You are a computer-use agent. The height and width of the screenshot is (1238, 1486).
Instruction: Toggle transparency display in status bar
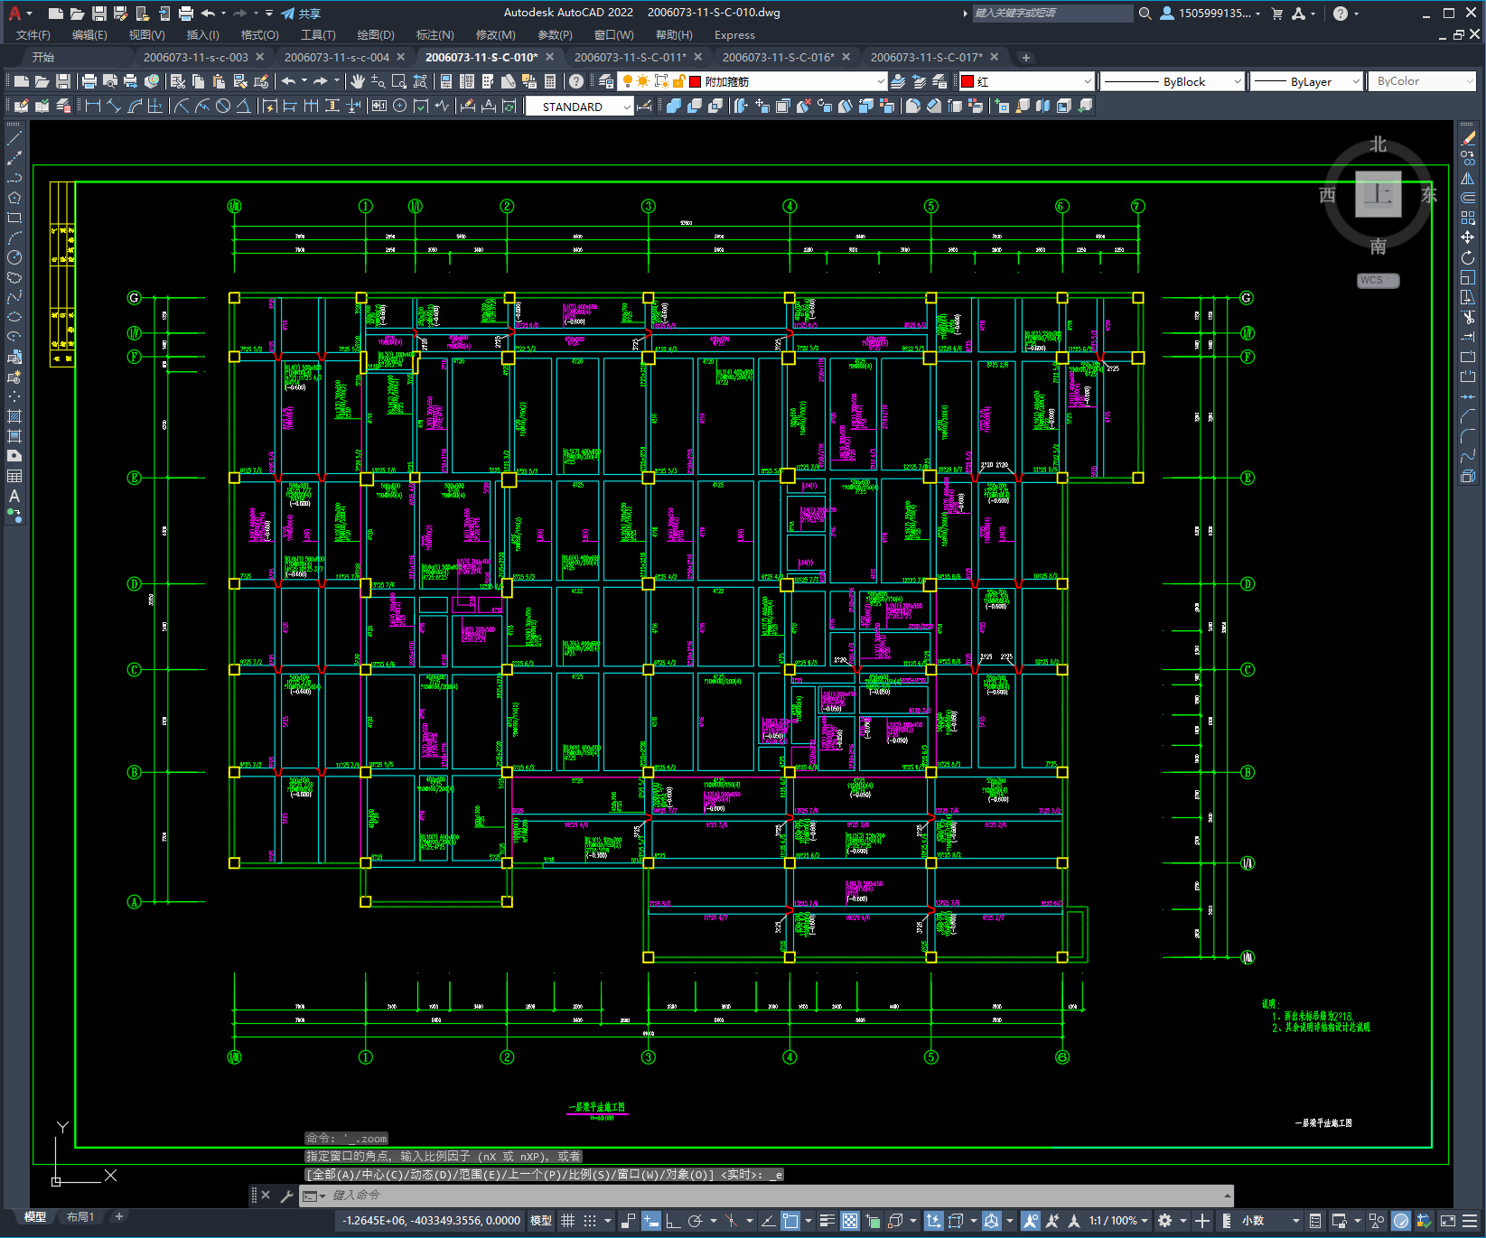click(x=850, y=1221)
